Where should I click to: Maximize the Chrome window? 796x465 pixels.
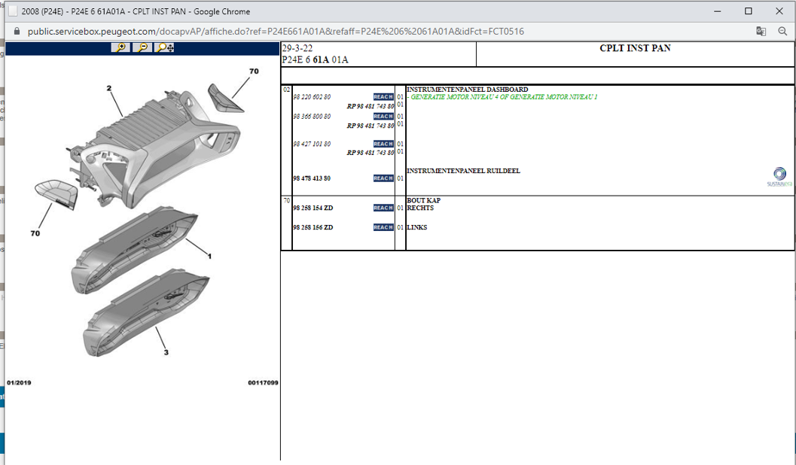749,11
